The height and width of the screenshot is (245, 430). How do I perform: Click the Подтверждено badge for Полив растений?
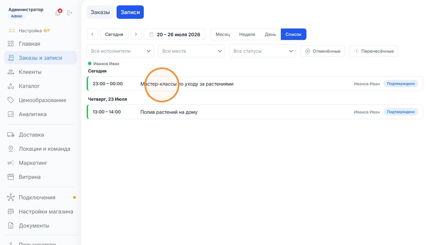401,112
